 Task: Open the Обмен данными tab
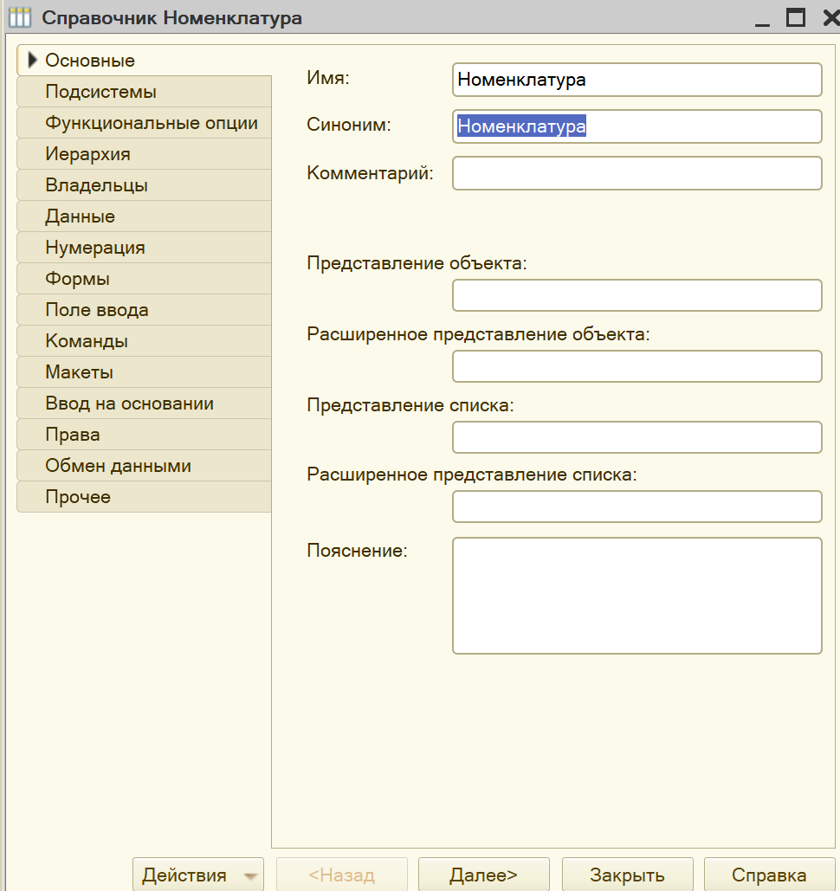coord(145,466)
